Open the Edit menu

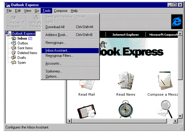[x=18, y=11]
